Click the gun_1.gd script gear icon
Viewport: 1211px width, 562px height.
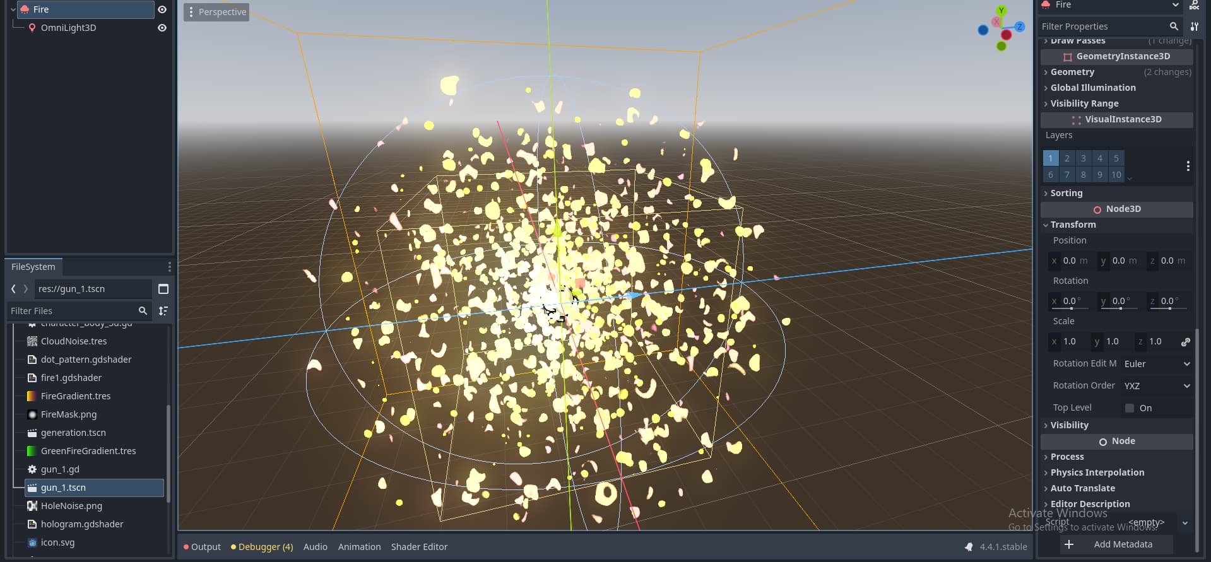(32, 469)
